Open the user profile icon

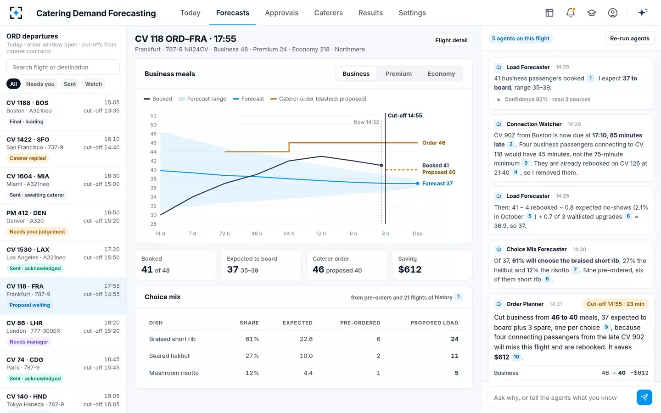click(x=613, y=13)
